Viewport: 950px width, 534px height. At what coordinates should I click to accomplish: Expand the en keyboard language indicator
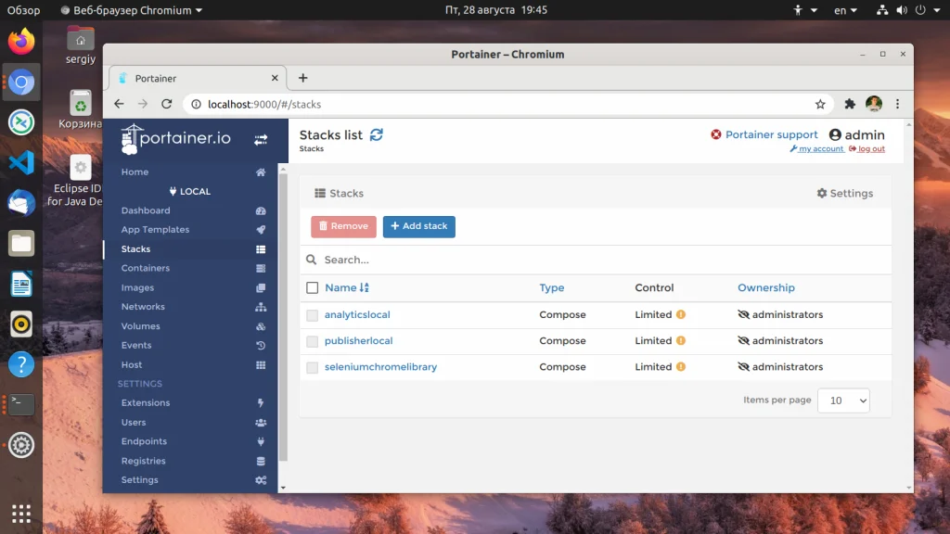point(845,10)
